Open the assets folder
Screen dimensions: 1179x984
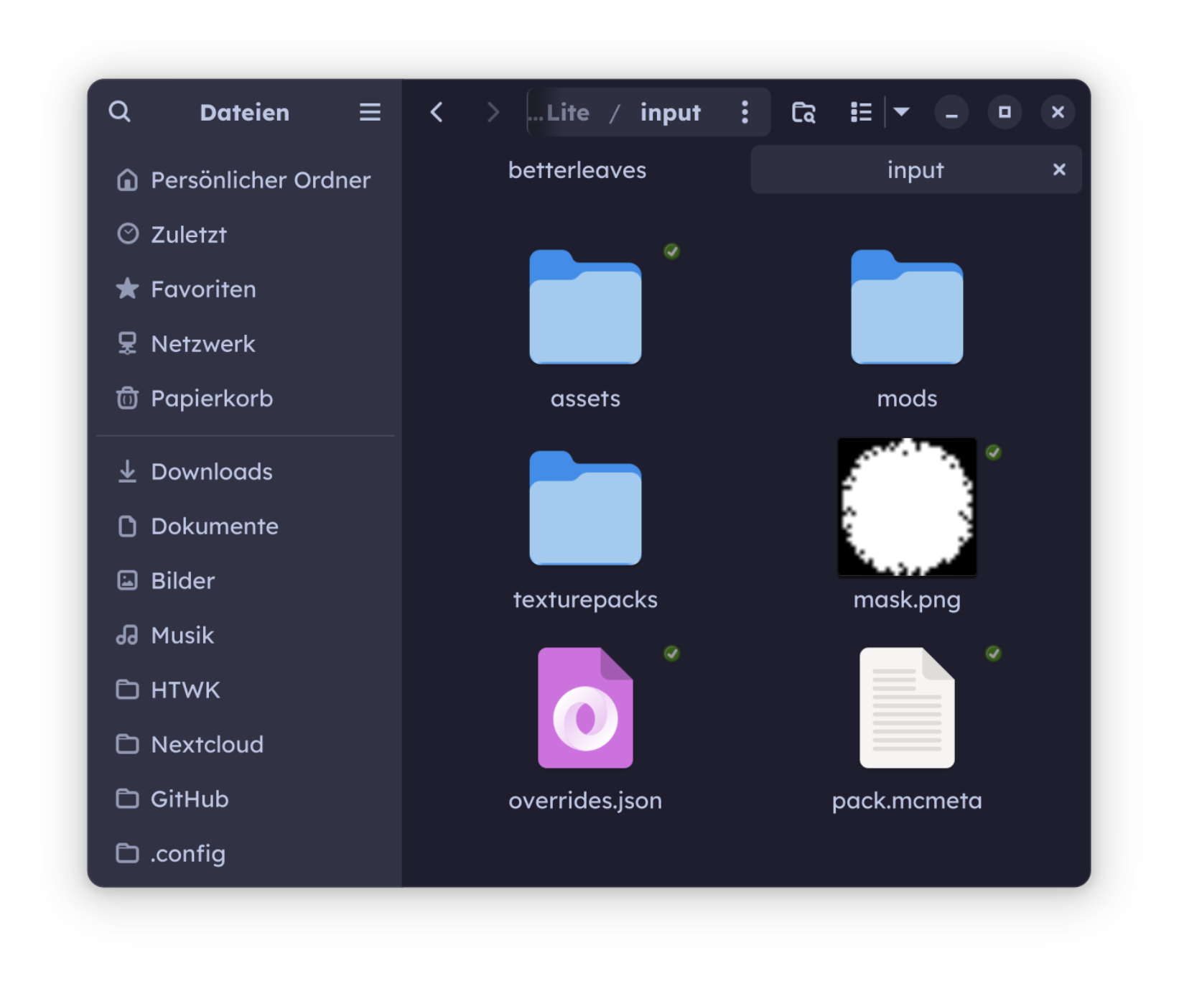pyautogui.click(x=585, y=307)
